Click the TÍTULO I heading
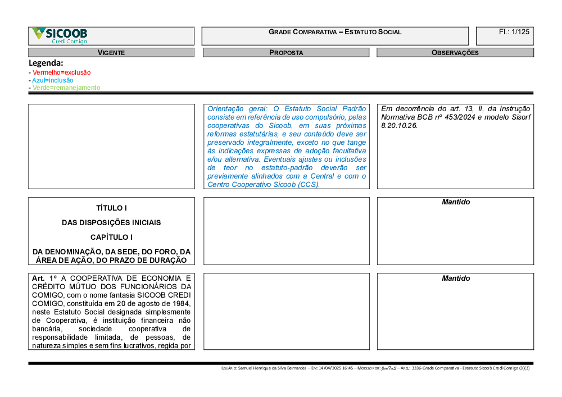Screen dimensions: 562x397 (x=111, y=208)
